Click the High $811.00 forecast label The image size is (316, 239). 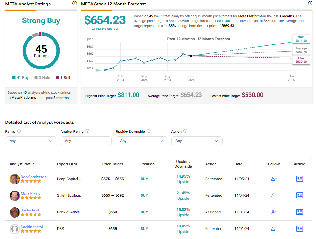coord(301,39)
